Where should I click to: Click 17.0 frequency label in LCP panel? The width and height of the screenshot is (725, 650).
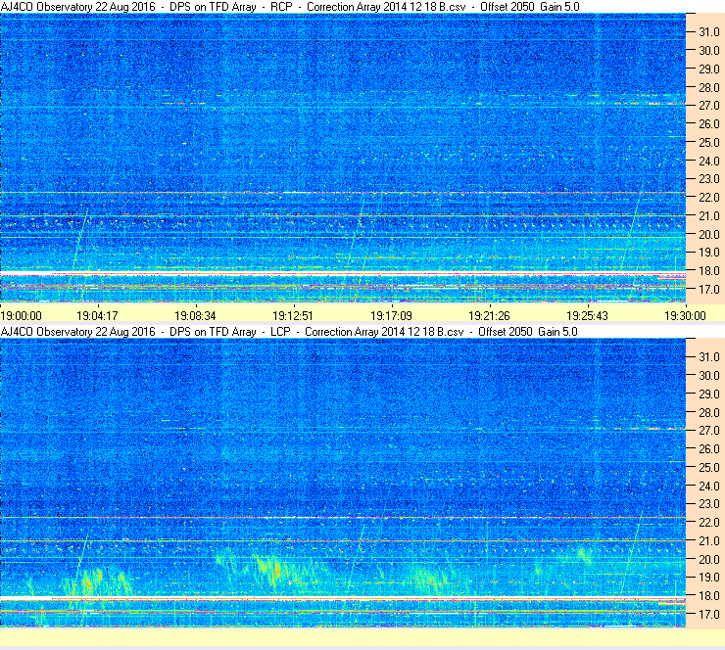pyautogui.click(x=708, y=615)
